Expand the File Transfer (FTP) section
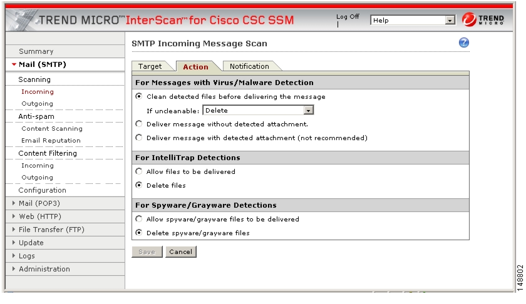The image size is (526, 304). click(51, 230)
